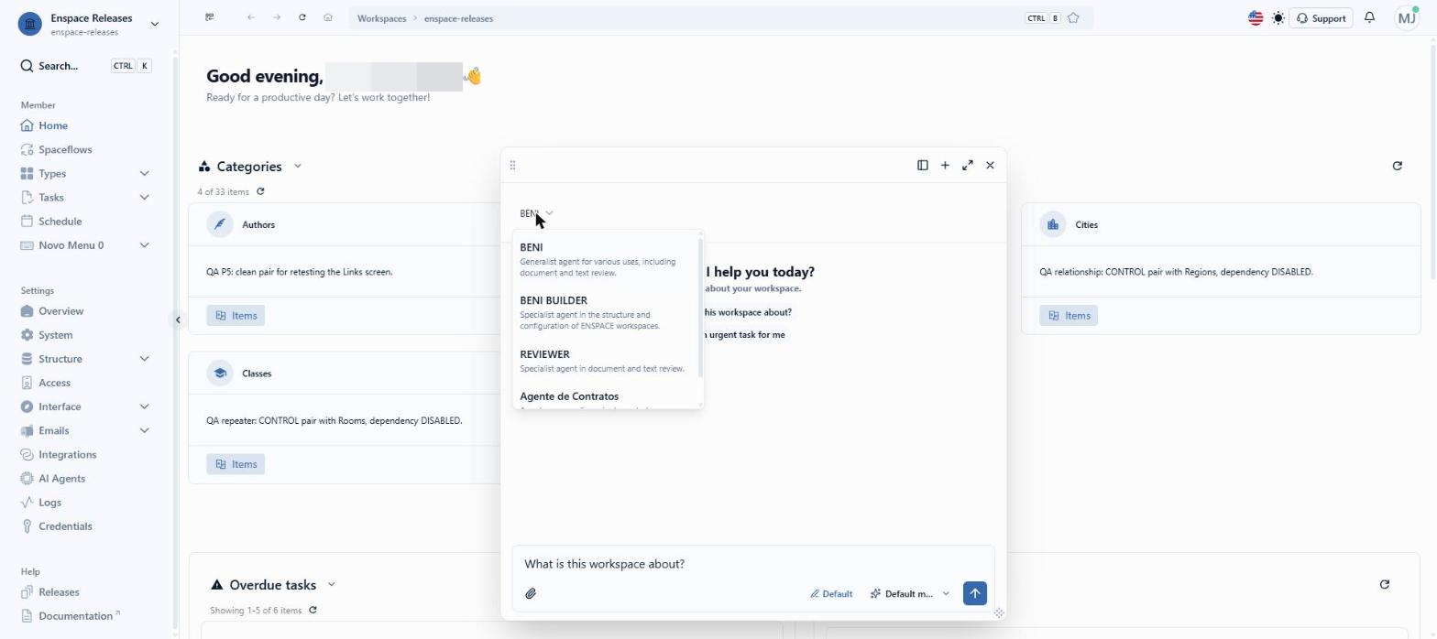Send message with blue arrow button
The height and width of the screenshot is (639, 1437).
click(975, 593)
